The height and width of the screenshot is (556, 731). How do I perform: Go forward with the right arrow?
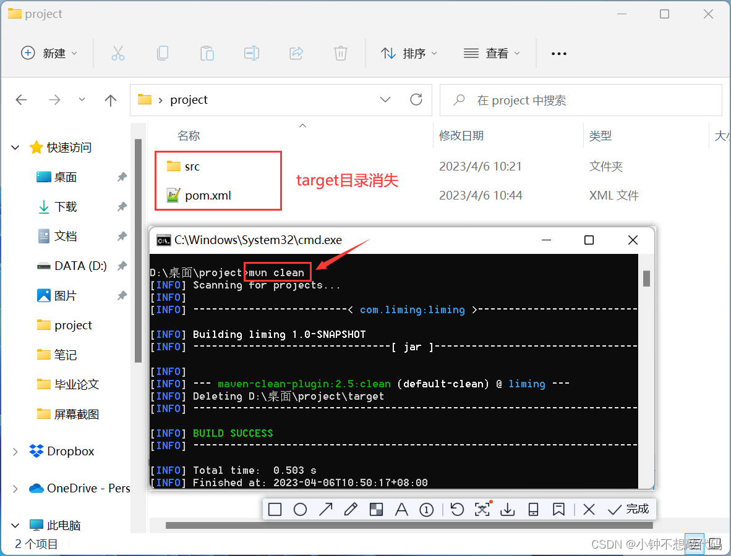pos(54,99)
